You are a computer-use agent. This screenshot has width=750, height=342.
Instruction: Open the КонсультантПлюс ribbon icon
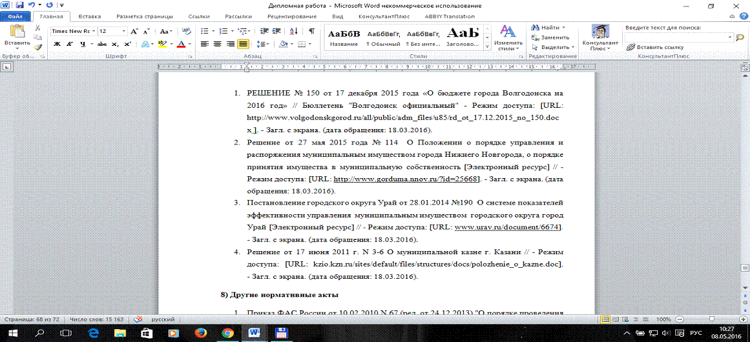click(600, 37)
